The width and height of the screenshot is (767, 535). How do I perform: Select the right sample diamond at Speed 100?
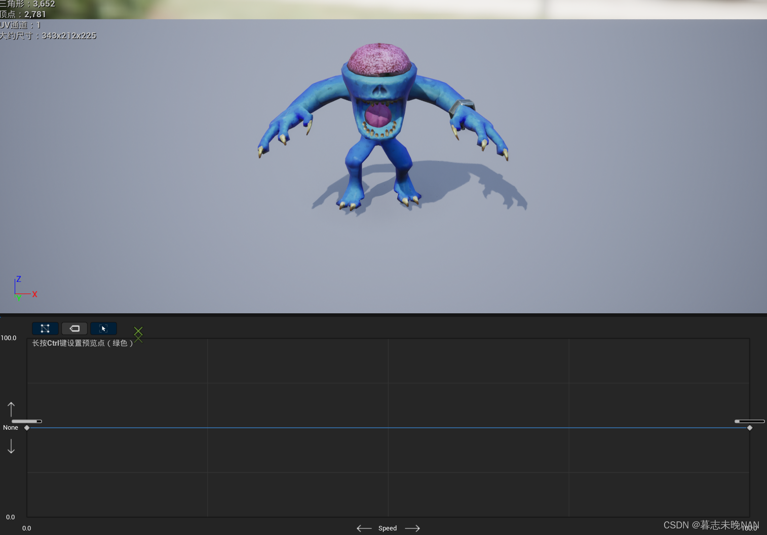click(750, 428)
